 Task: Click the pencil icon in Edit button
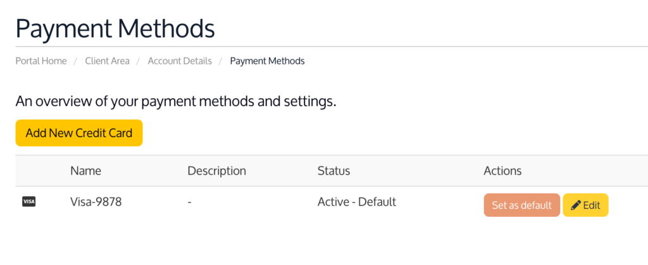[575, 205]
